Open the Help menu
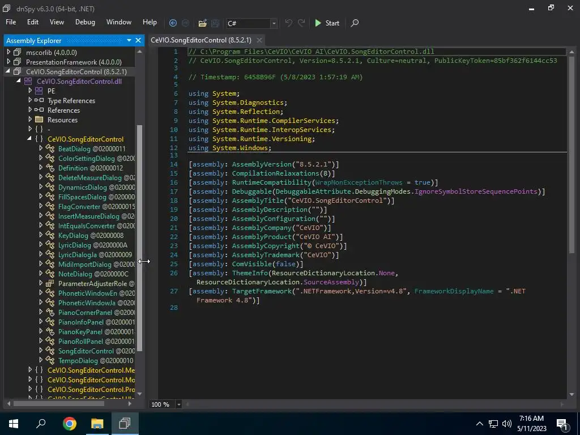580x435 pixels. point(150,22)
